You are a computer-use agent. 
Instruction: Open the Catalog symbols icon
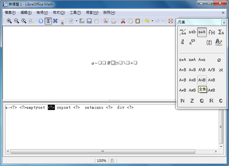pos(55,21)
